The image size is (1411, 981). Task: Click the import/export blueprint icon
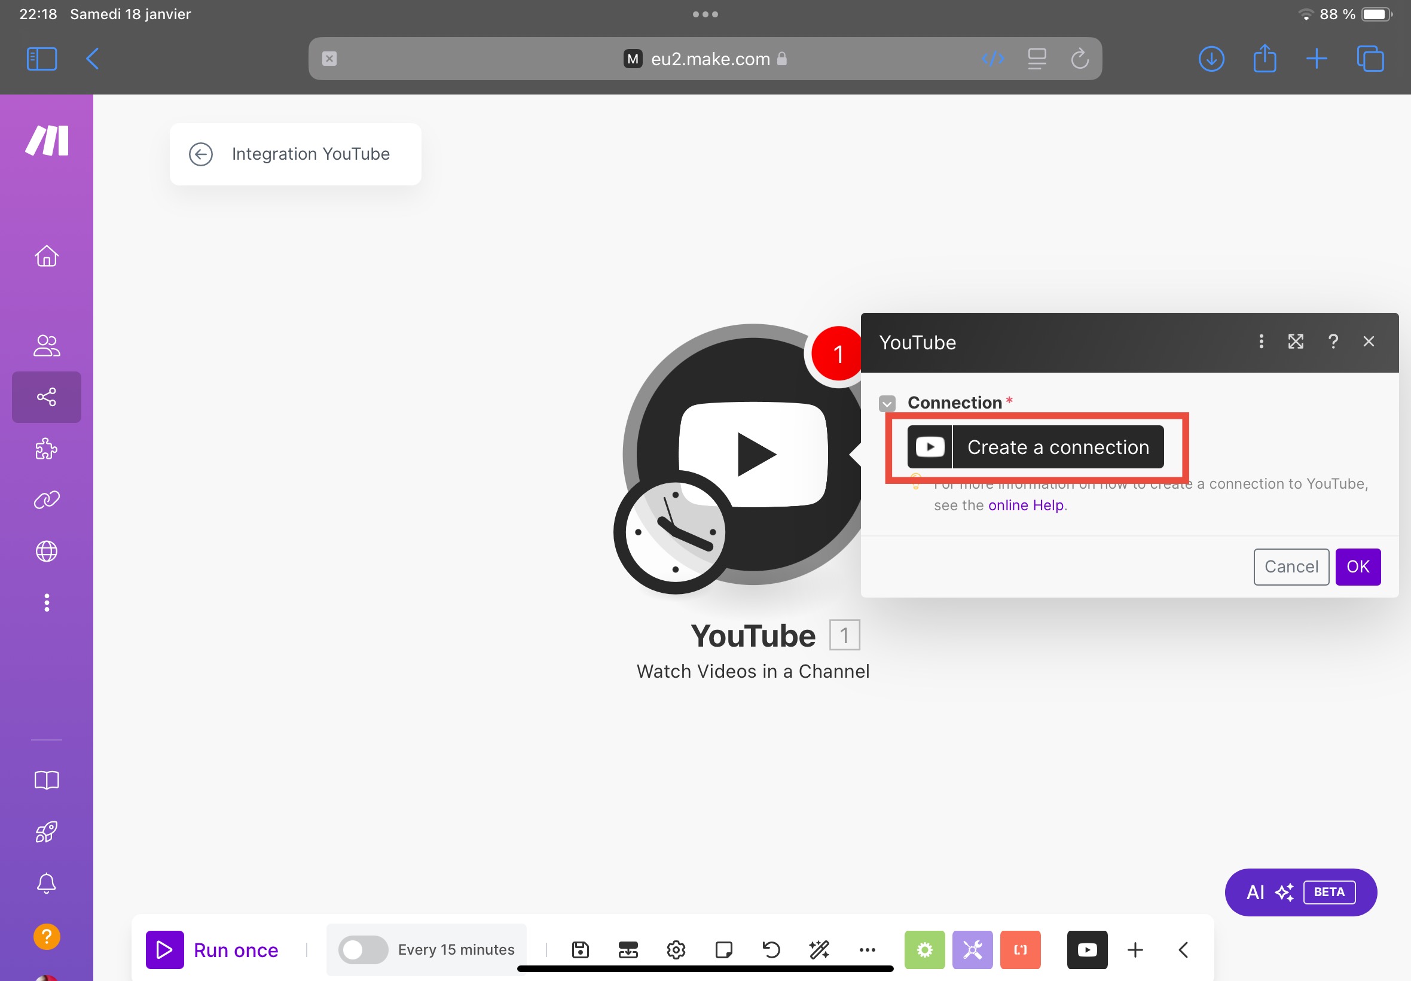pyautogui.click(x=628, y=950)
